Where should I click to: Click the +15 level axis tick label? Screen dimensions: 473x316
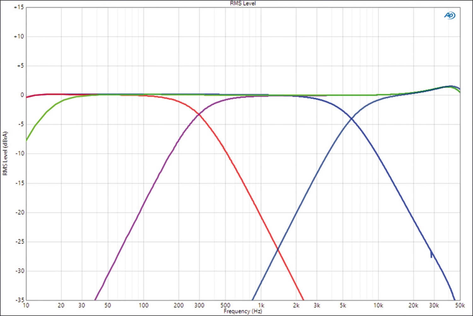(19, 7)
